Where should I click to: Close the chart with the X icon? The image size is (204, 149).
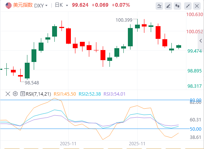click(197, 6)
